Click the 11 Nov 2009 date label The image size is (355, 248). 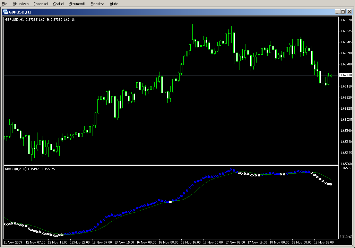14,242
